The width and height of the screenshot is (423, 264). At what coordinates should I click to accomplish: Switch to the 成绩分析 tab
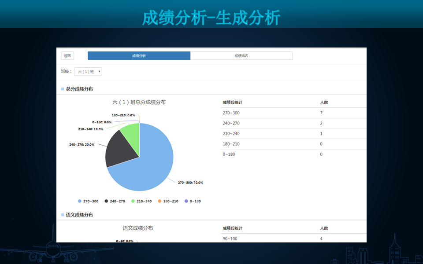(139, 56)
